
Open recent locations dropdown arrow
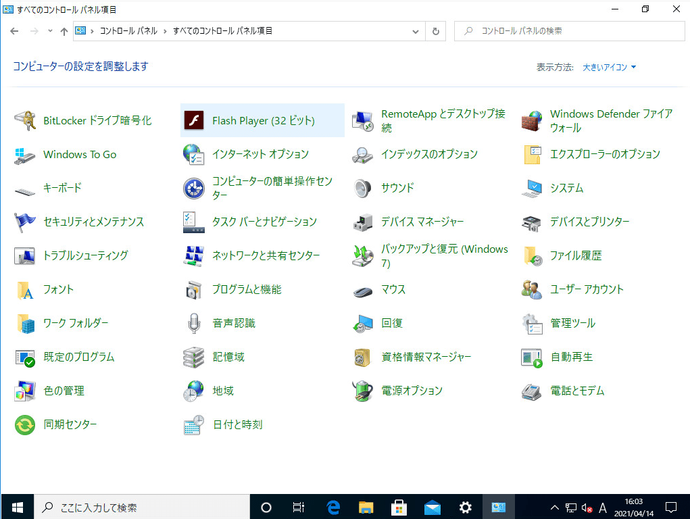click(50, 31)
